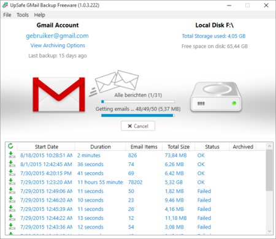Viewport: 276px width, 239px height.
Task: Click the backup list vertical scrollbar thumb
Action: [269, 170]
